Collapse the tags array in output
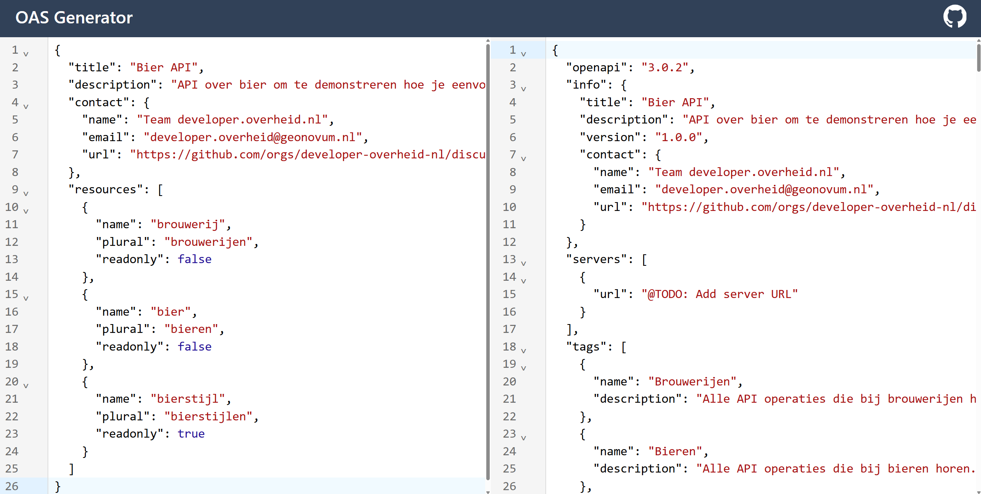Image resolution: width=981 pixels, height=494 pixels. pos(523,351)
